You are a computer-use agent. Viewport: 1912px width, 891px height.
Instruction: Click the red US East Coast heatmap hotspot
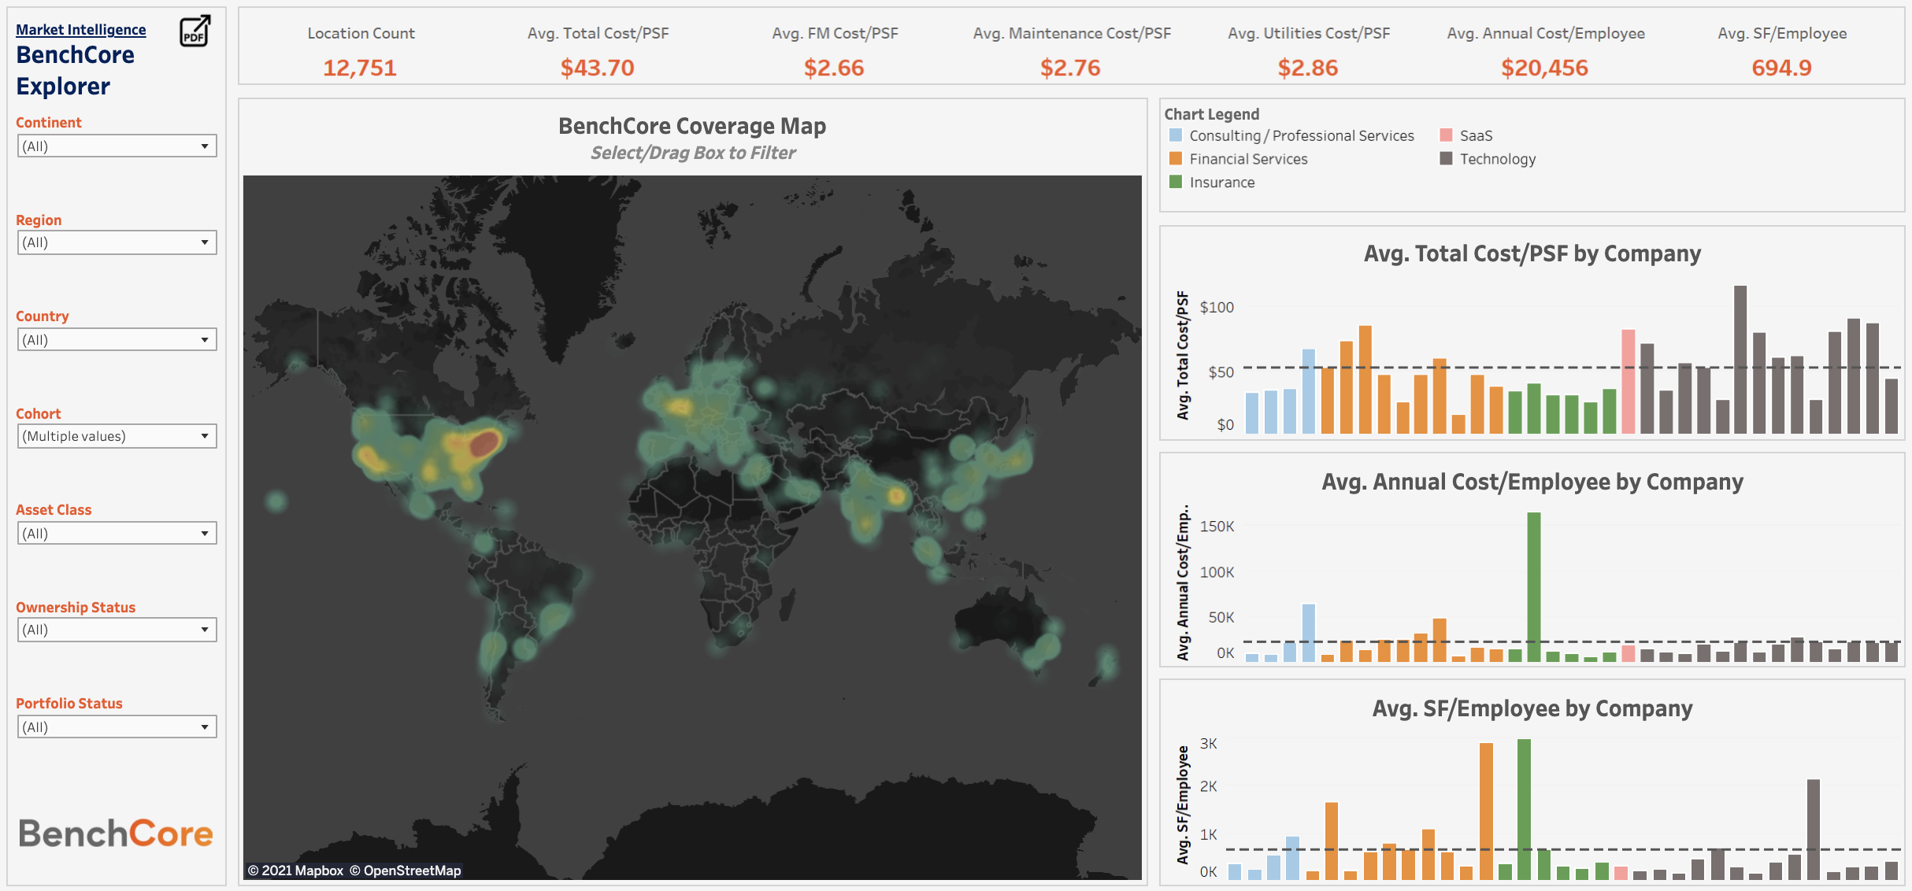[x=484, y=443]
